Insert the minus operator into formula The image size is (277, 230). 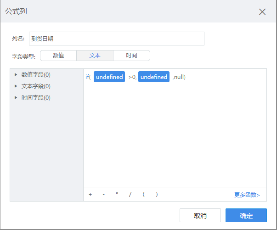104,194
